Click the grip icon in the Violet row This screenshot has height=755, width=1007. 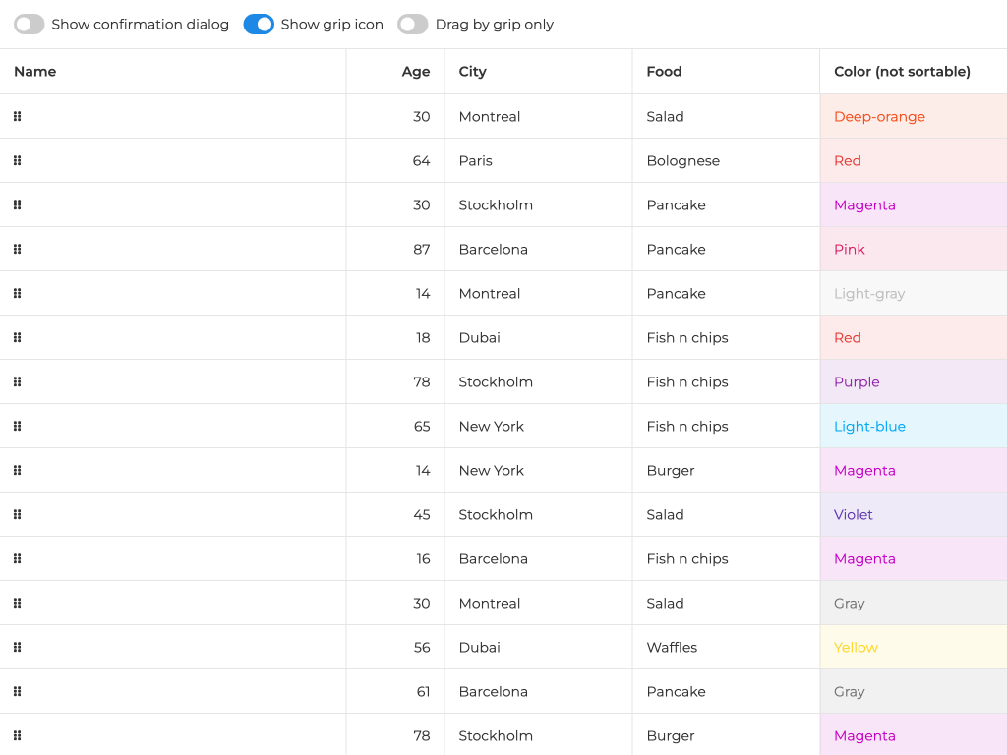pyautogui.click(x=17, y=514)
